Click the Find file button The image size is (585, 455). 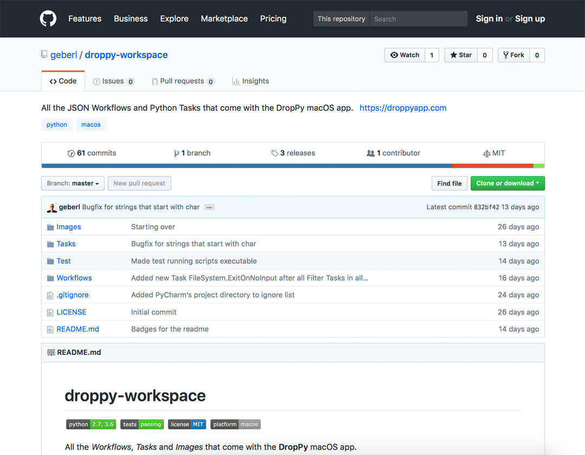[x=449, y=184]
